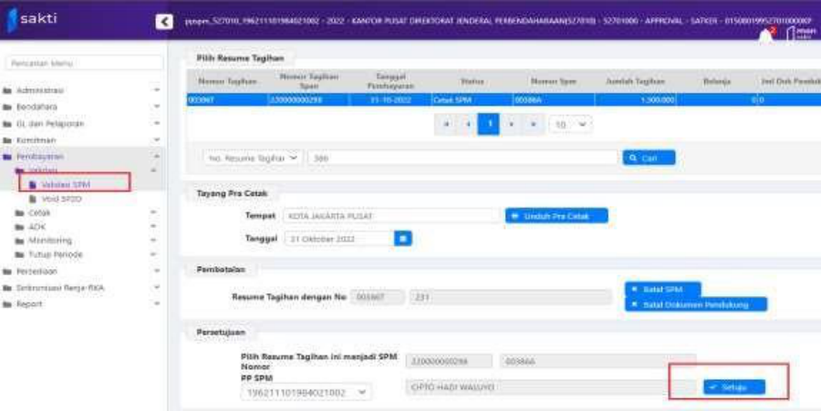This screenshot has width=821, height=411.
Task: Click the Pencarian Menu search field
Action: coord(84,64)
